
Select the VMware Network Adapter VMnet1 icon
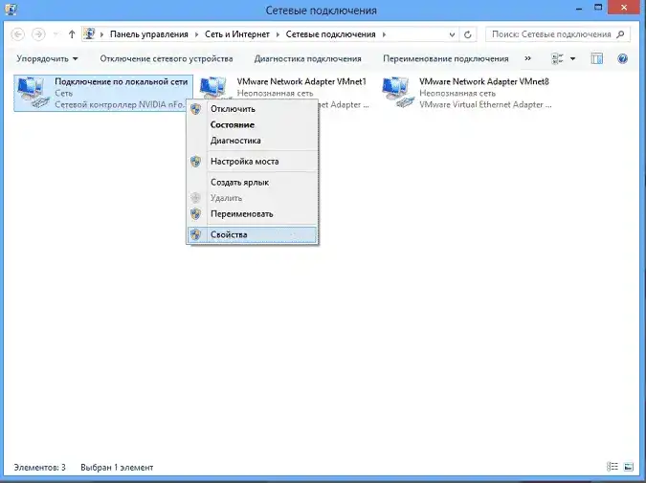point(213,88)
